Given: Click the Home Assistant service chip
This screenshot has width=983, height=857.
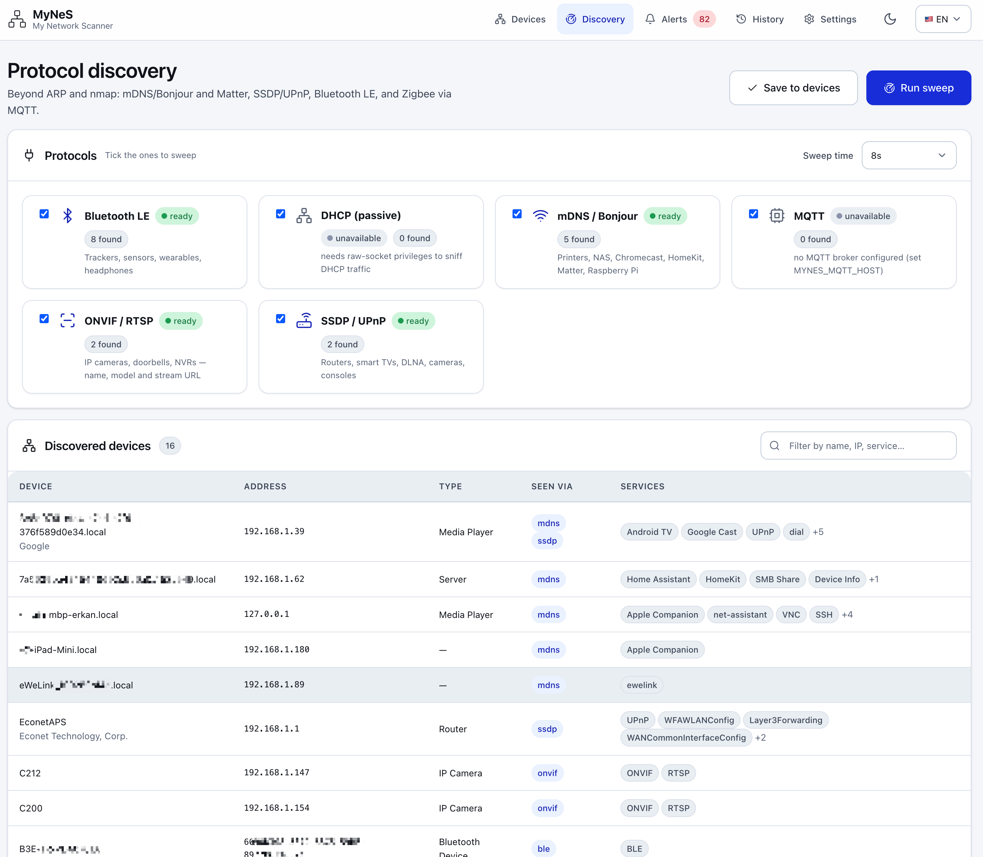Looking at the screenshot, I should coord(658,579).
